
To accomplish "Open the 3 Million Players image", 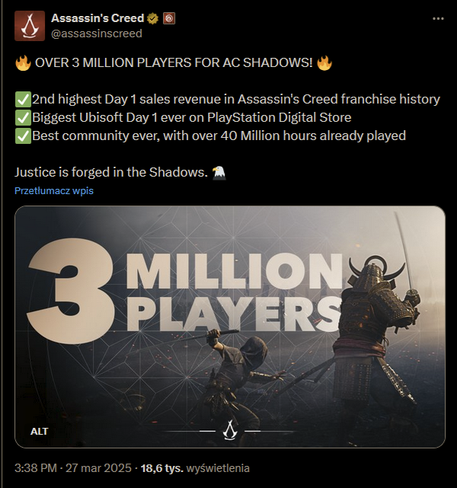I will tap(230, 327).
